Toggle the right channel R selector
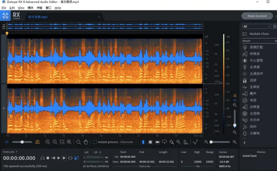Image resolution: width=277 pixels, height=171 pixels. pyautogui.click(x=4, y=108)
